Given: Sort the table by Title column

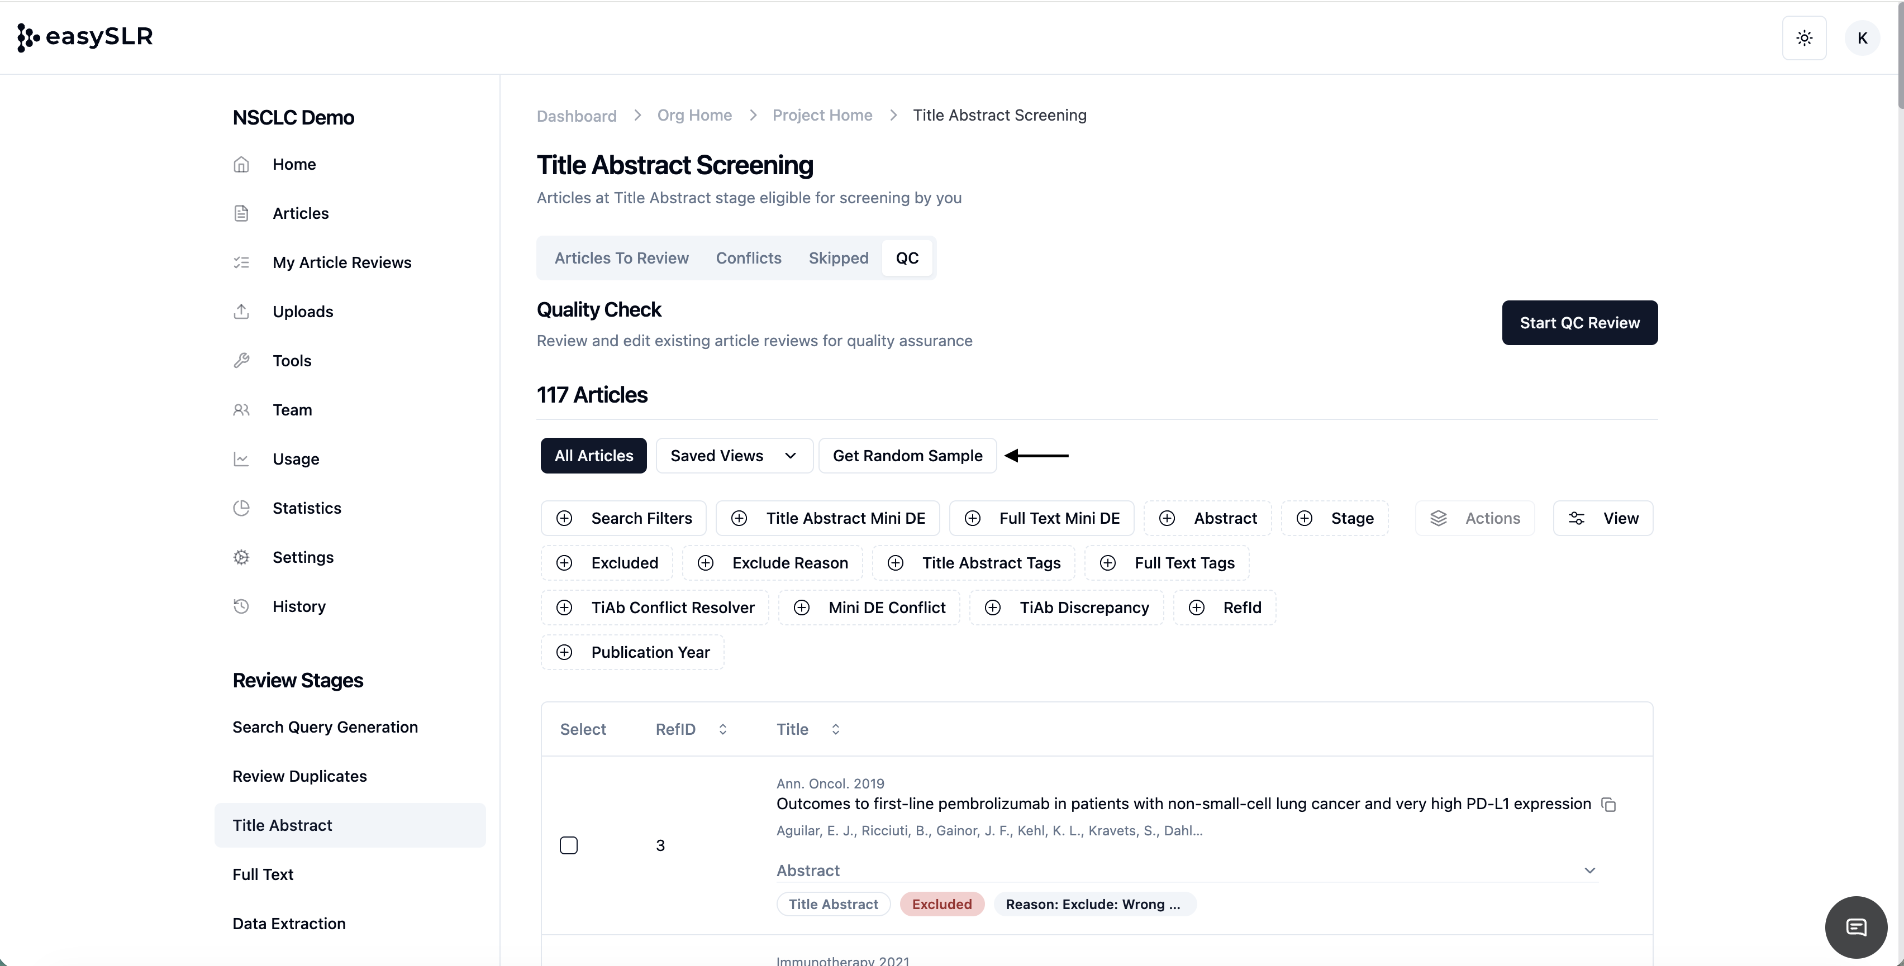Looking at the screenshot, I should click(835, 729).
